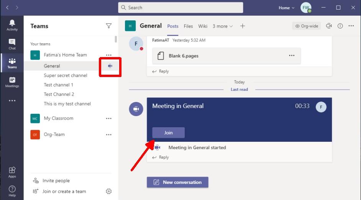
Task: Open the Activity feed
Action: coord(12,25)
